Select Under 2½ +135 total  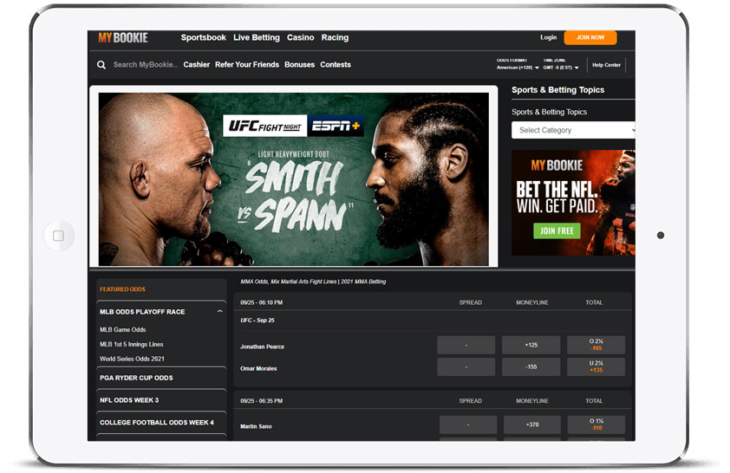click(x=596, y=367)
